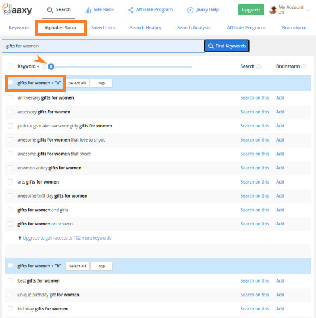Click the alphabet slider handle at letter a
Viewport: 316px width, 318px height.
click(51, 66)
